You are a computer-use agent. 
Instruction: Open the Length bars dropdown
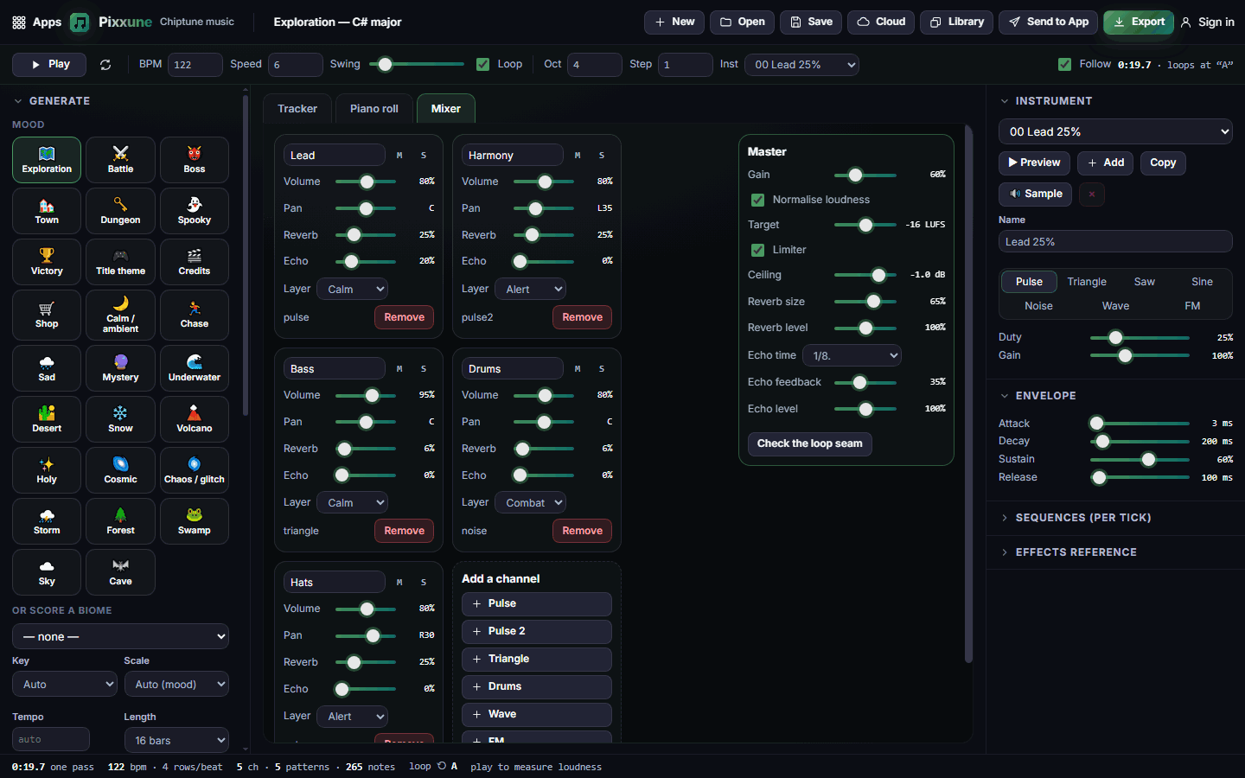click(176, 740)
